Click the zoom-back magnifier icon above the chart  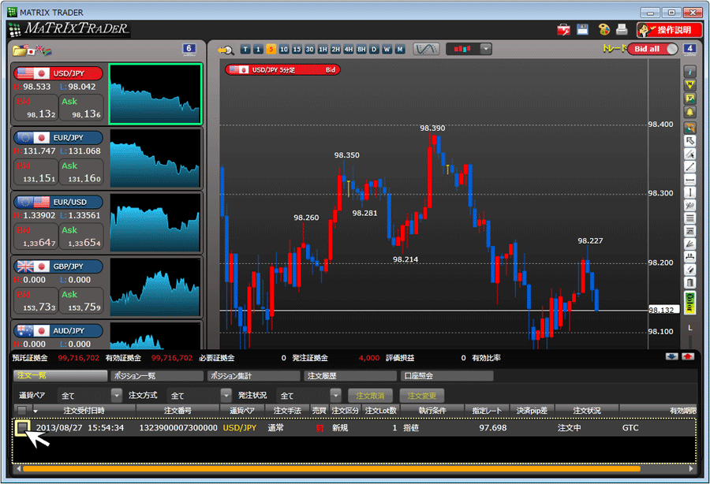click(x=225, y=50)
